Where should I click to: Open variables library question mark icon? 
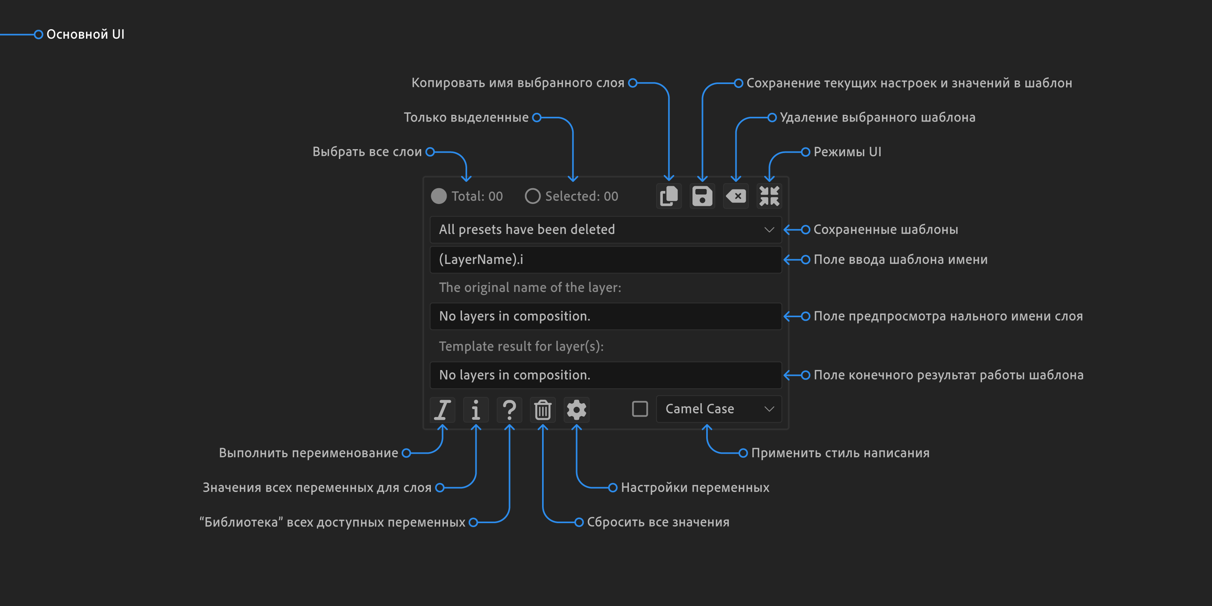click(x=509, y=410)
